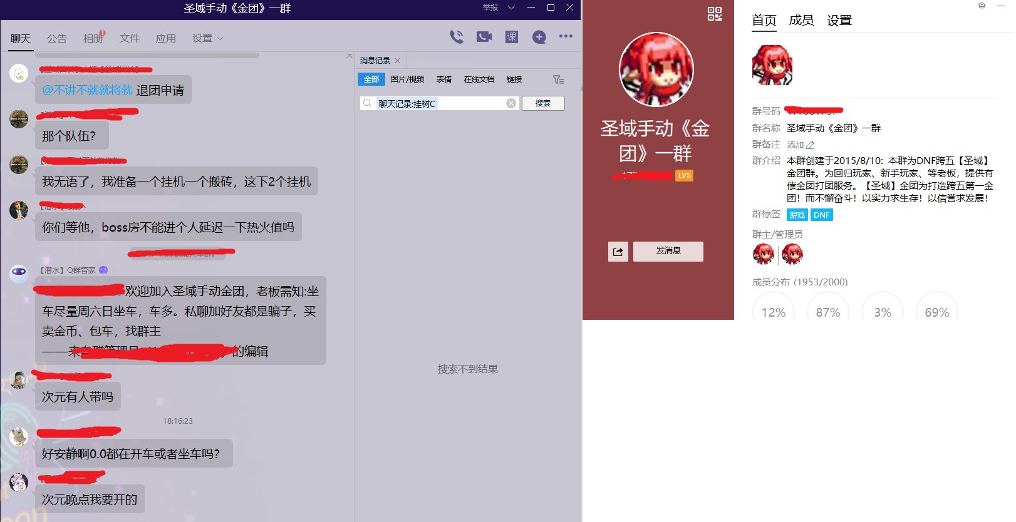Screen dimensions: 1016x522
Task: Click the share group icon beside 发消息
Action: click(618, 252)
